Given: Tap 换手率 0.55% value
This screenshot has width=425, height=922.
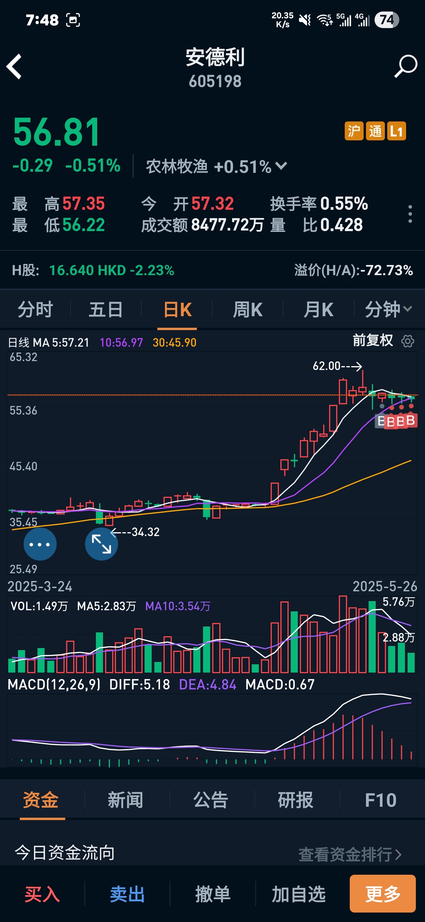Looking at the screenshot, I should (344, 204).
